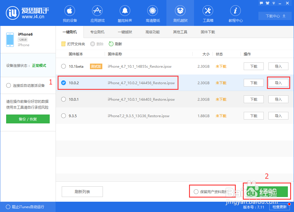294x212 pixels.
Task: Select the 10.1beta firmware radio button
Action: tap(64, 66)
